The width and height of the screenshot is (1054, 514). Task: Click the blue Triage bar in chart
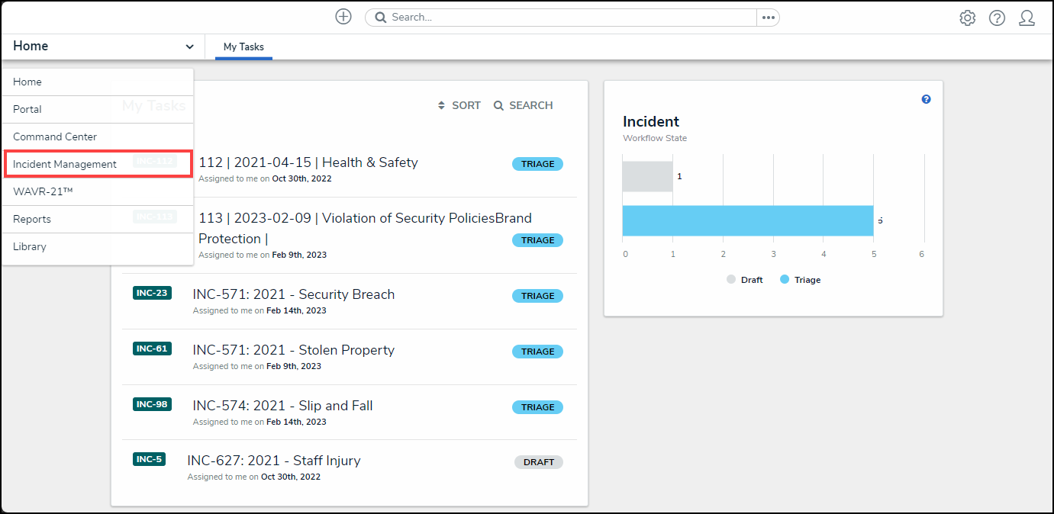(748, 220)
